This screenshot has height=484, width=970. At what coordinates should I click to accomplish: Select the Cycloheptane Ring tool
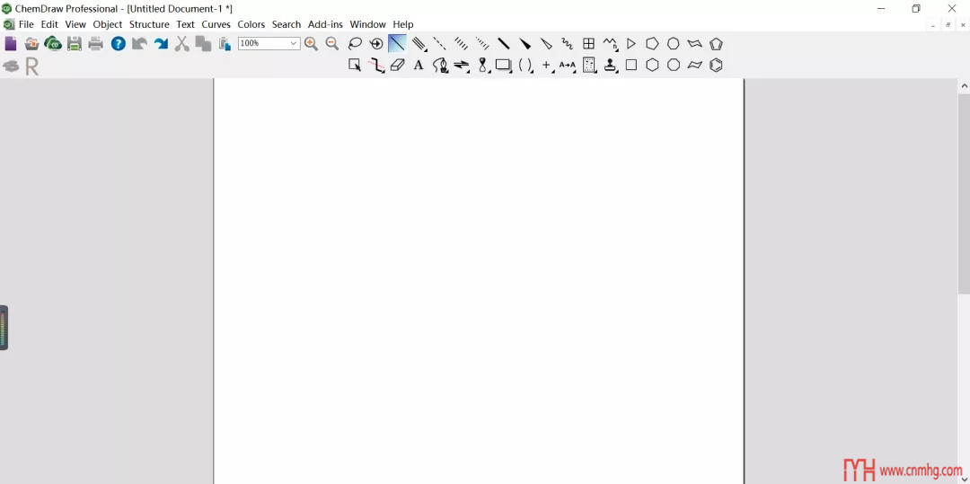673,43
